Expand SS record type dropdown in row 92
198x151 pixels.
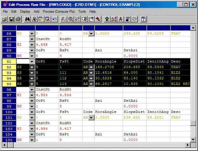(x=32, y=67)
